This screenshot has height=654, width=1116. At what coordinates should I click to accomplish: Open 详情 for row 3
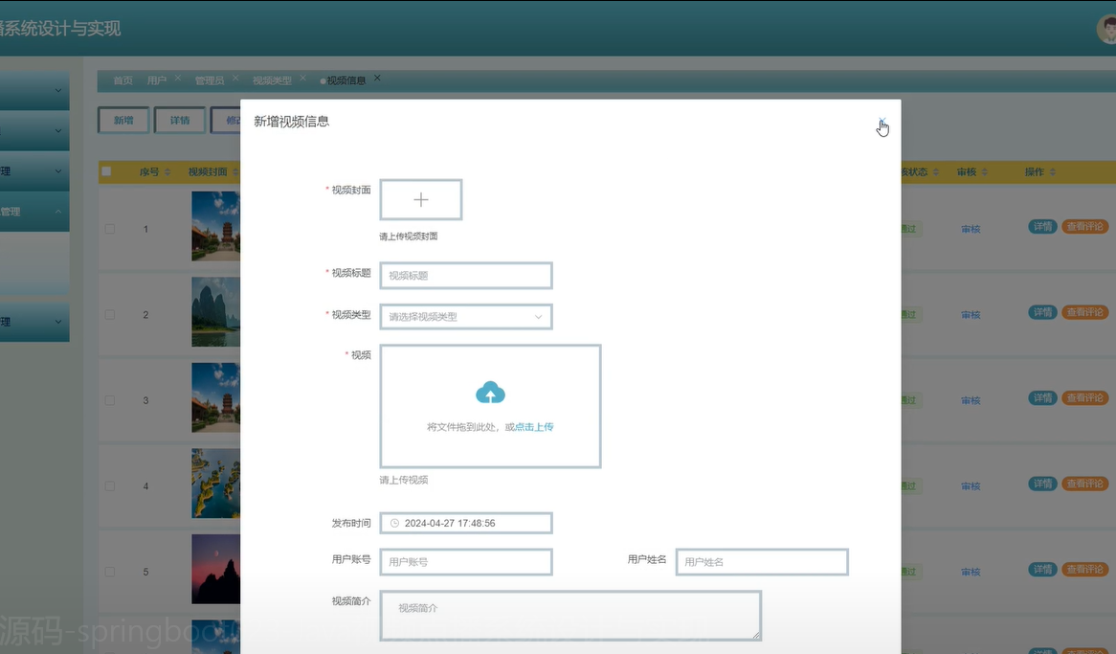tap(1042, 397)
